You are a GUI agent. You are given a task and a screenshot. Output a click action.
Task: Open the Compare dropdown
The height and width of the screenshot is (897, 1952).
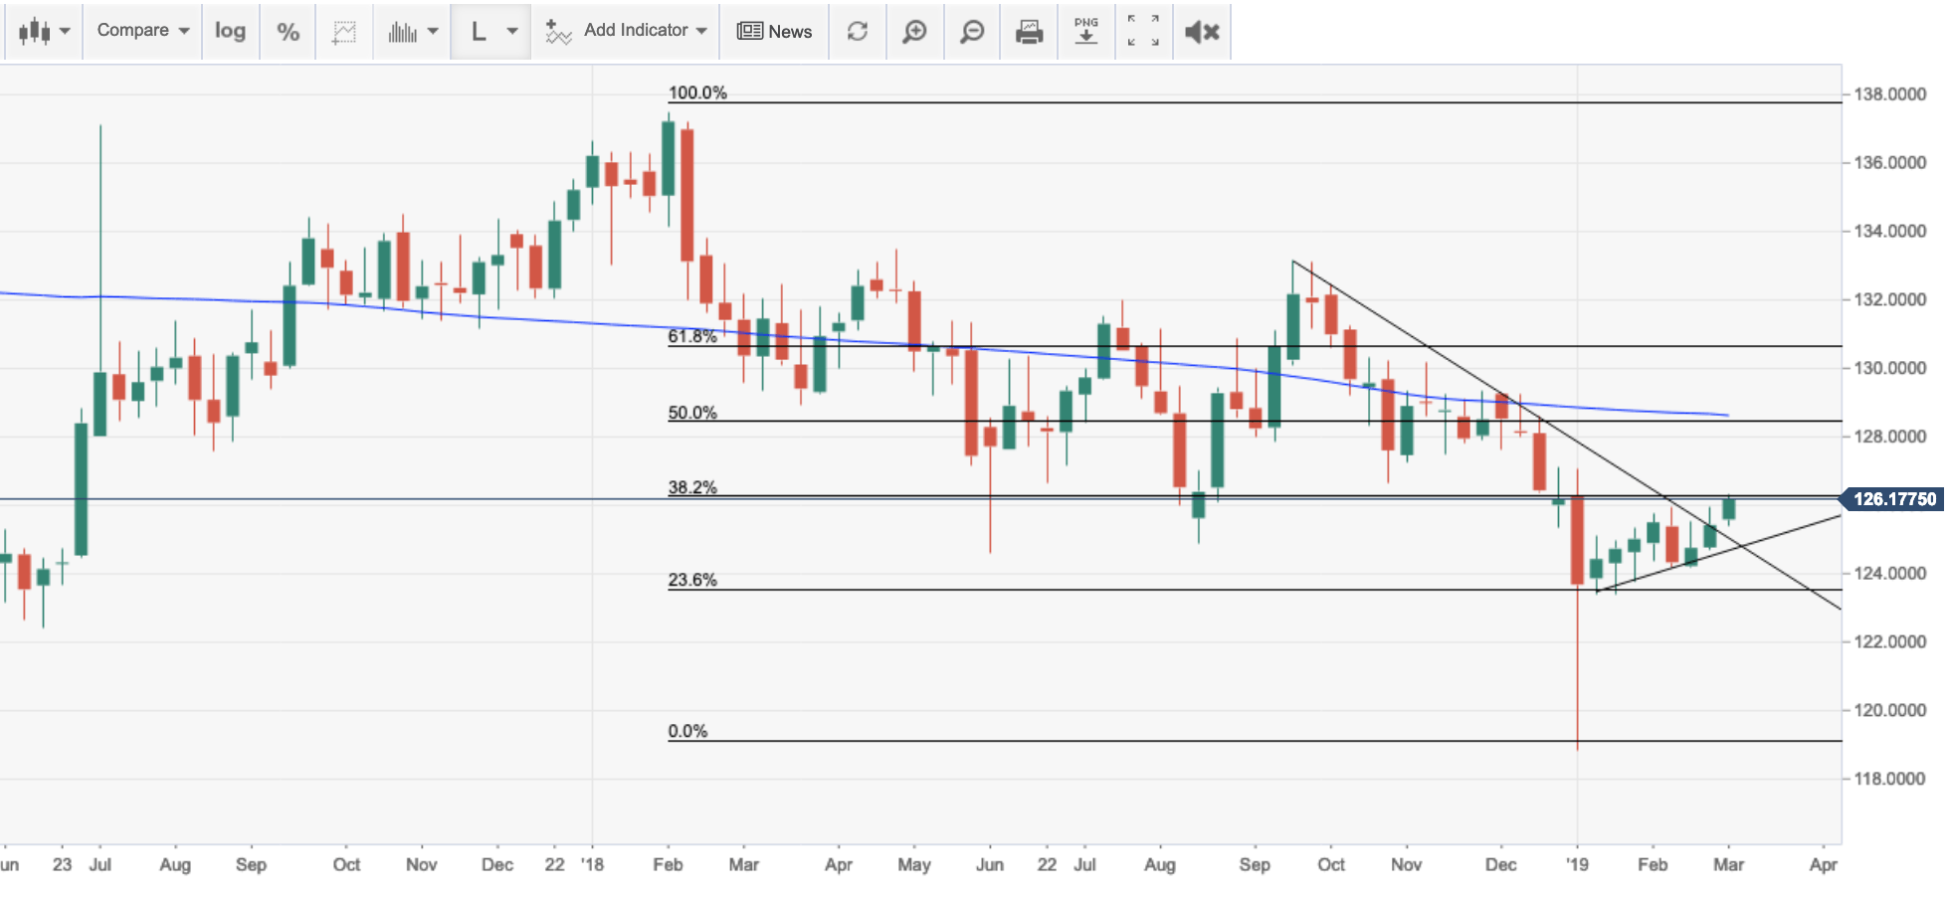142,31
